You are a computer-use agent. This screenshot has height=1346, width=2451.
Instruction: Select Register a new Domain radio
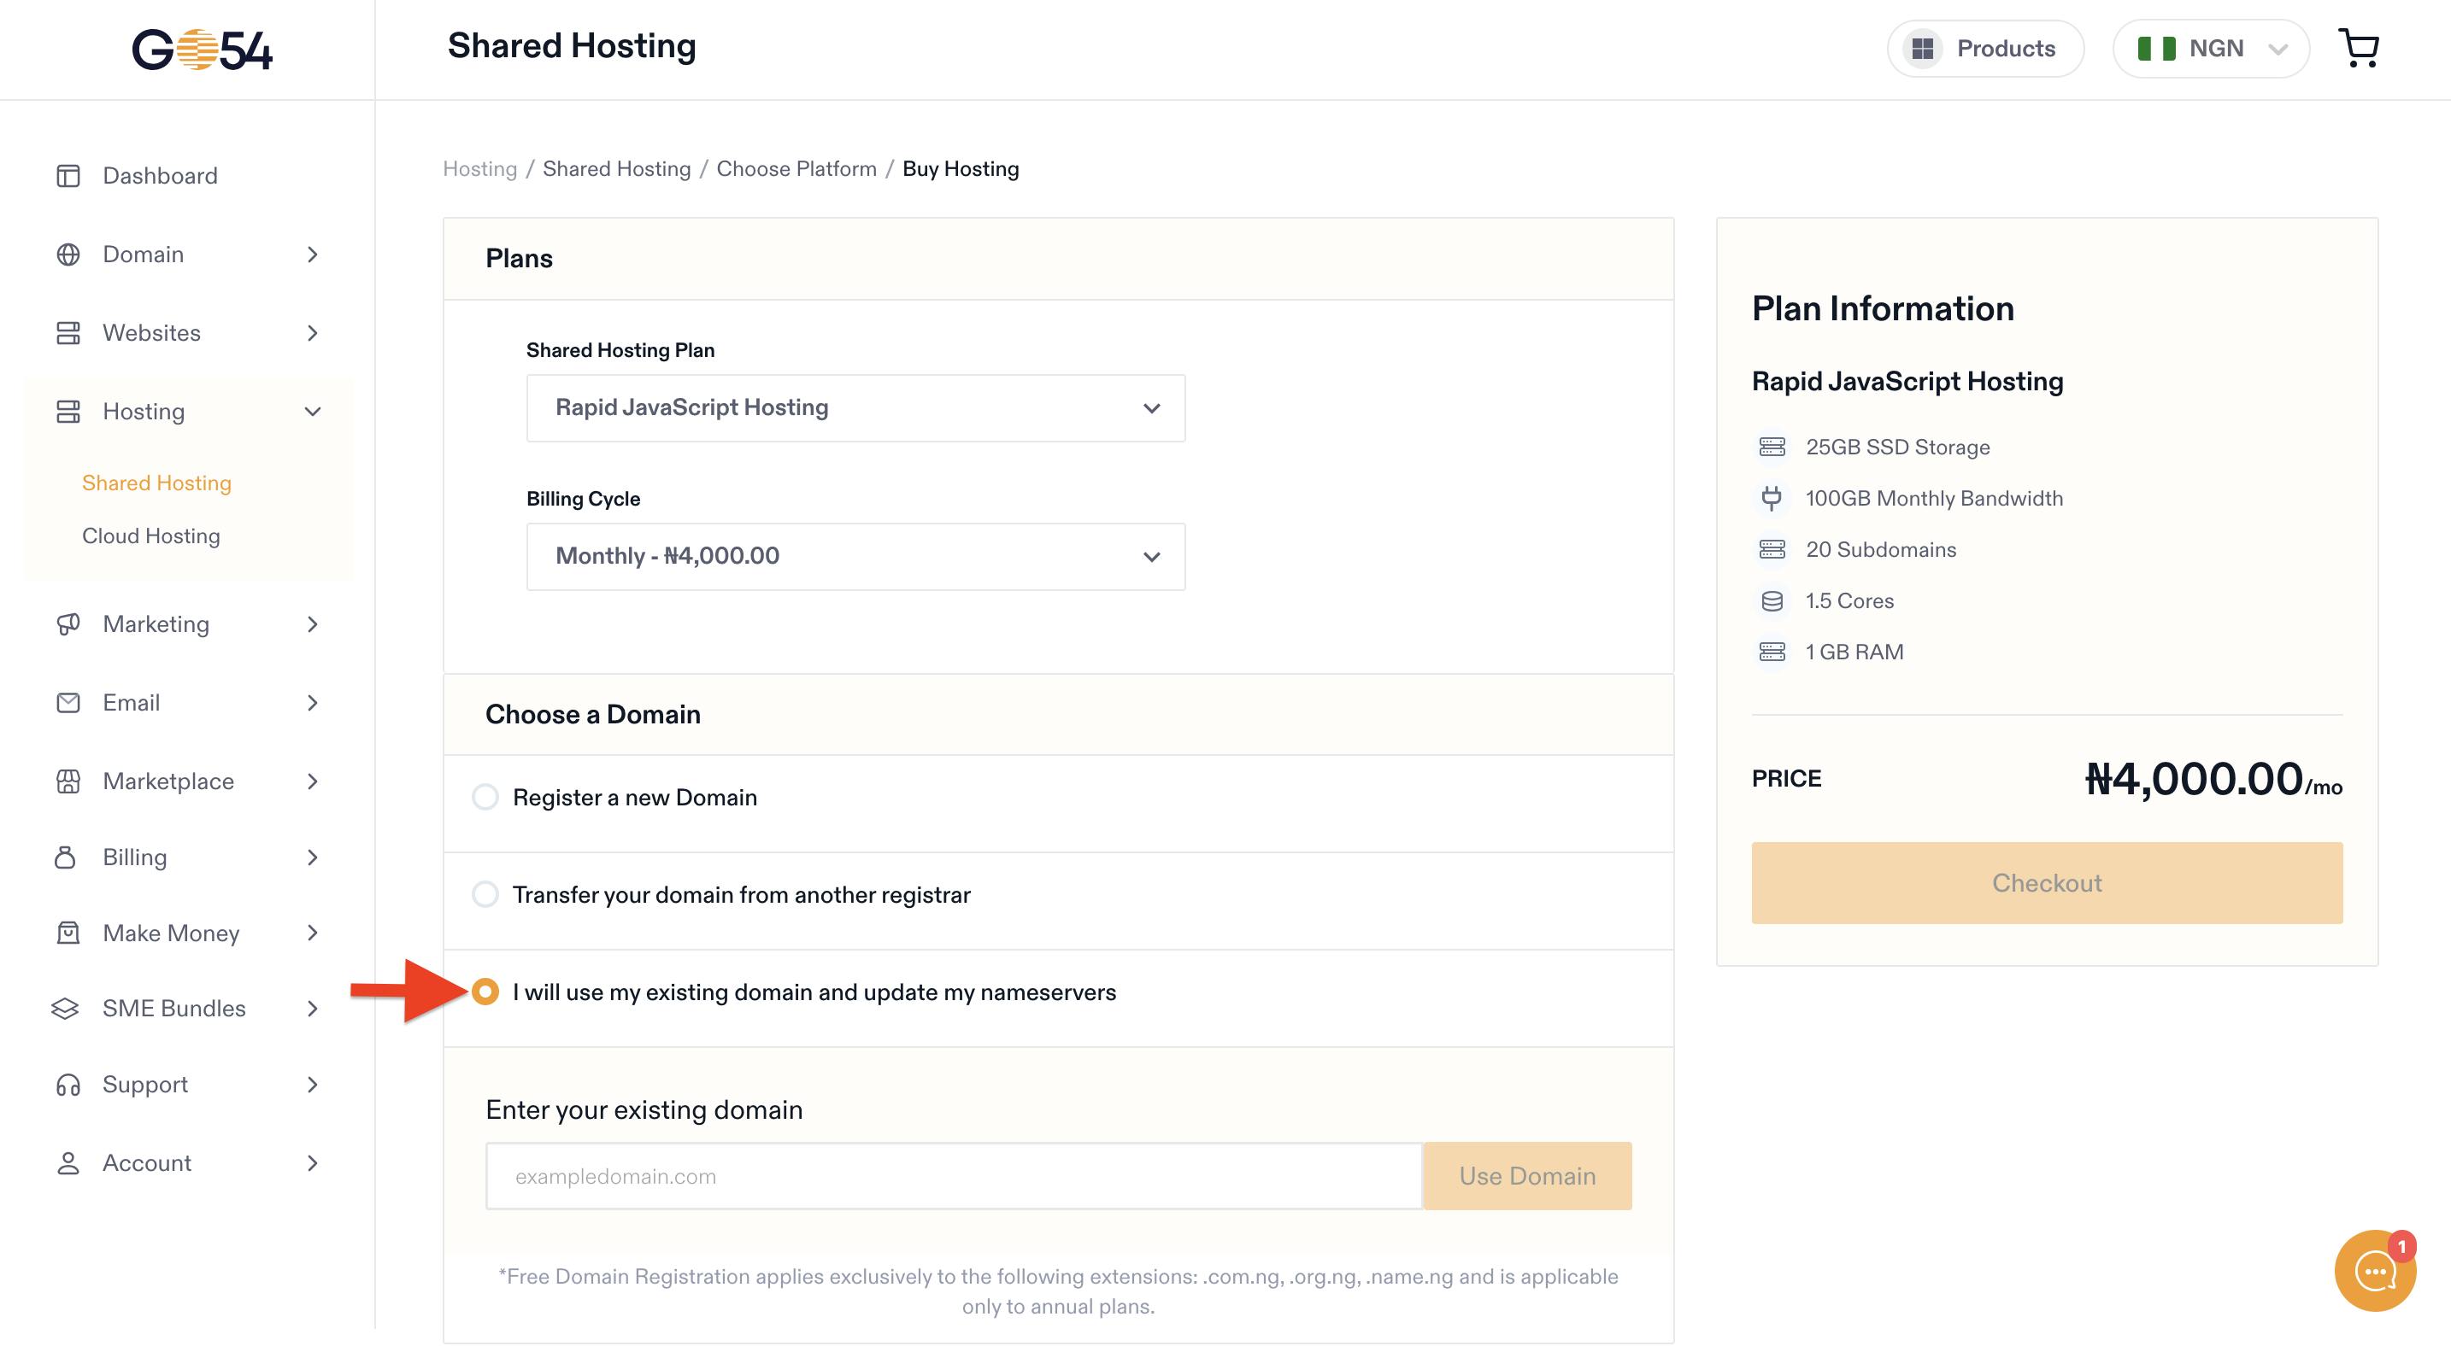click(x=485, y=798)
